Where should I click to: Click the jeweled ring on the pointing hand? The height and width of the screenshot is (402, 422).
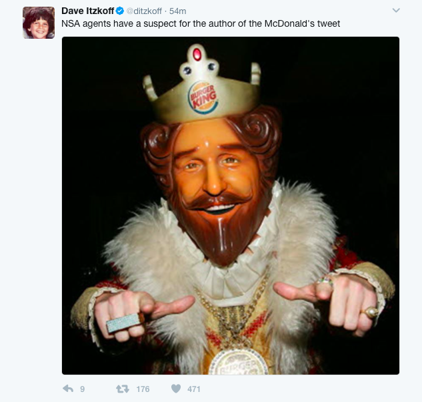coord(125,323)
